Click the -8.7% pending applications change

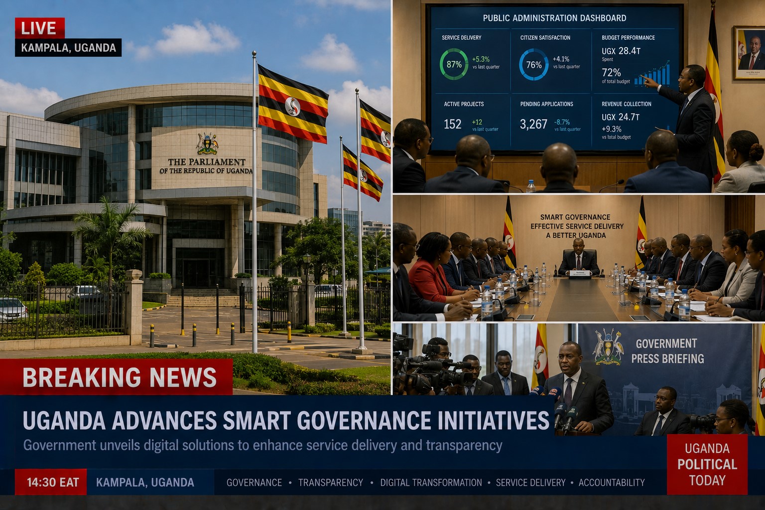[x=562, y=122]
